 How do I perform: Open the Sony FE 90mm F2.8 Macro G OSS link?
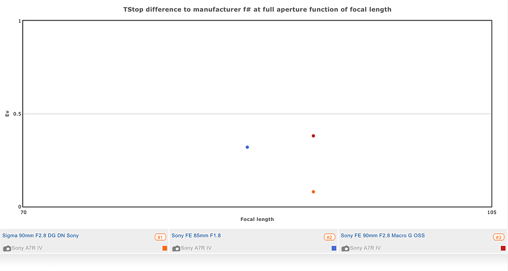pos(383,235)
